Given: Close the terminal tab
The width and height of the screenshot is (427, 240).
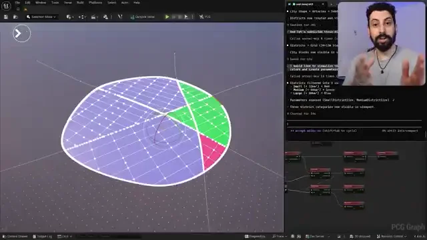Looking at the screenshot, I should (323, 5).
